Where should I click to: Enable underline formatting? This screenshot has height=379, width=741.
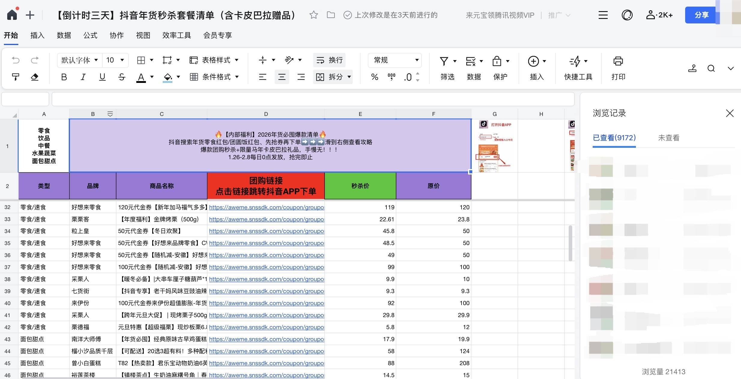pyautogui.click(x=102, y=77)
